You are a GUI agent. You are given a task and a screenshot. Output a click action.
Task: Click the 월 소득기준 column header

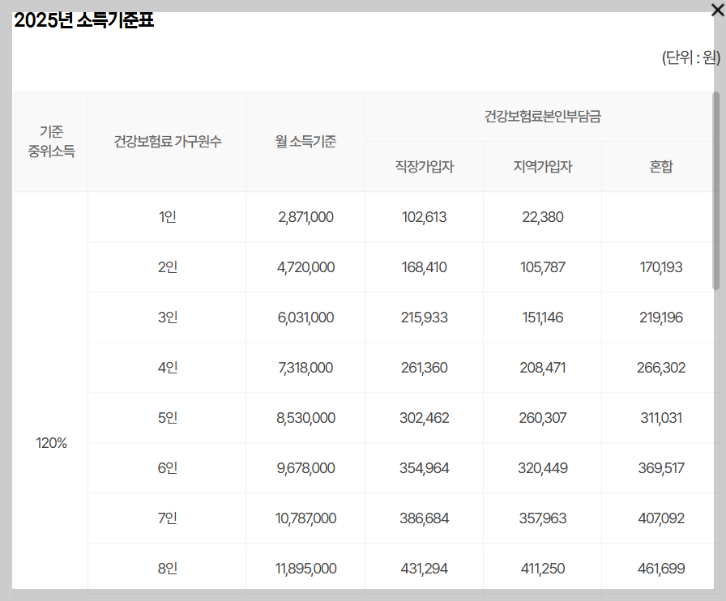305,141
